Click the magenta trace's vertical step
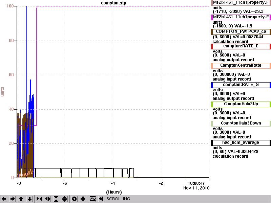271x203 pixels. [37, 66]
